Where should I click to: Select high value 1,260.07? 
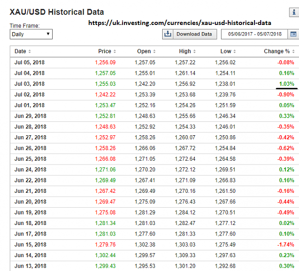pos(185,138)
